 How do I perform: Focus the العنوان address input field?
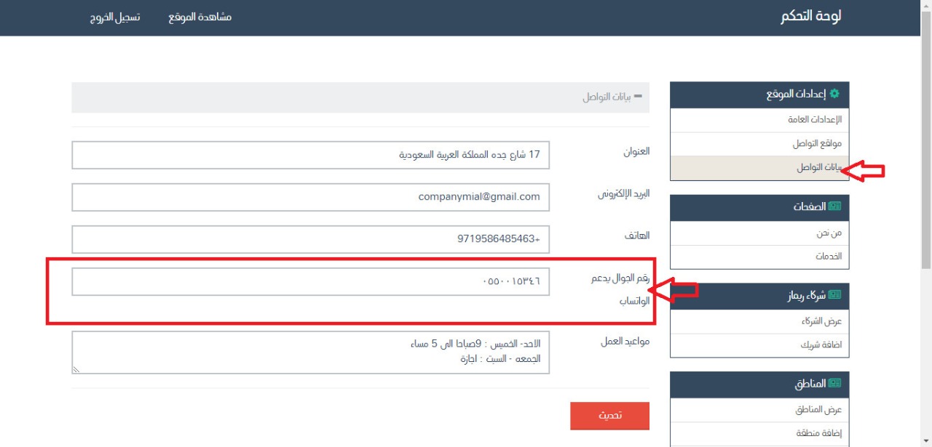tap(311, 155)
